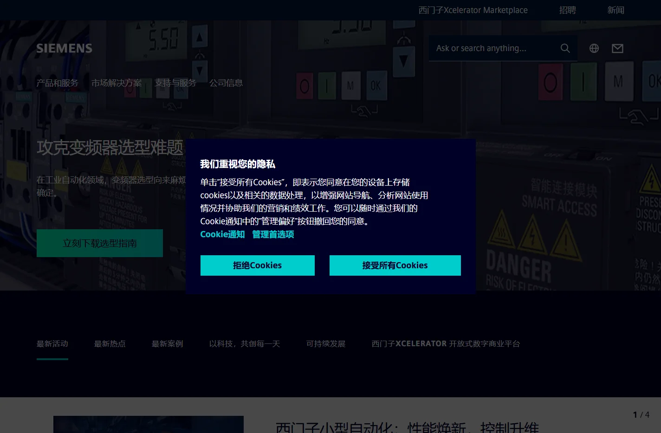Open the 市场解决方案 menu

pos(117,83)
